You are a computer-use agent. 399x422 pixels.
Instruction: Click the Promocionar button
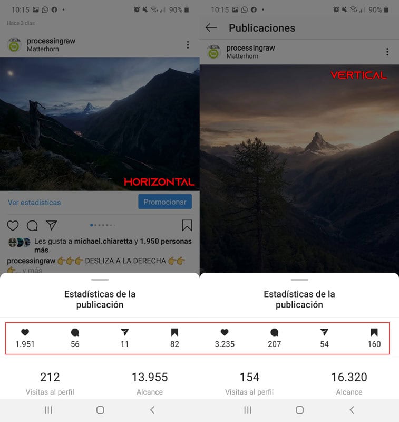click(x=165, y=202)
